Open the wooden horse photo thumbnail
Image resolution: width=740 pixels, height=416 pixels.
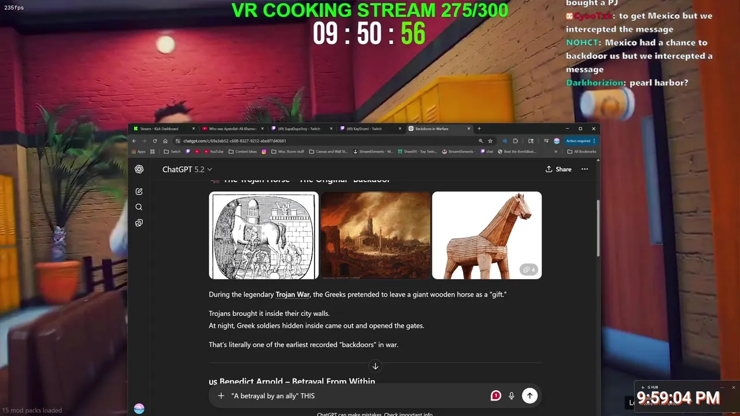(x=487, y=235)
